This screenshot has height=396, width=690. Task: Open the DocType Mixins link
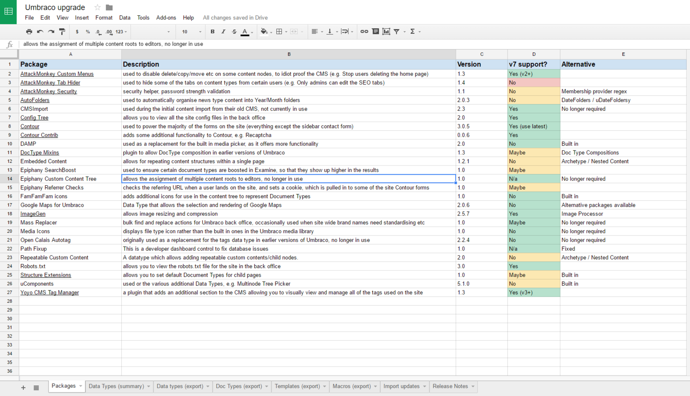click(40, 153)
